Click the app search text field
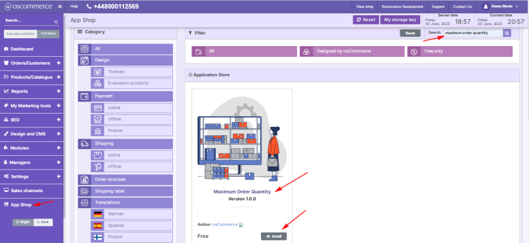 [x=473, y=33]
